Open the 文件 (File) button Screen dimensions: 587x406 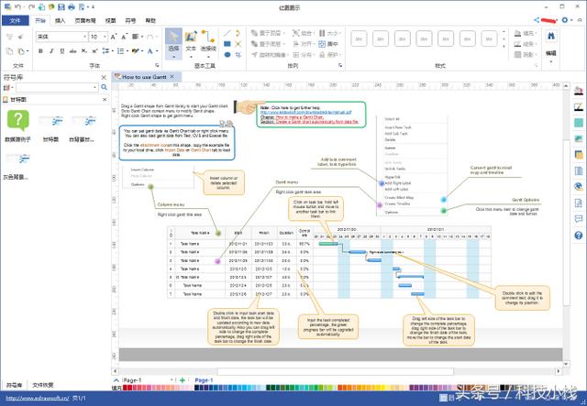pos(14,18)
